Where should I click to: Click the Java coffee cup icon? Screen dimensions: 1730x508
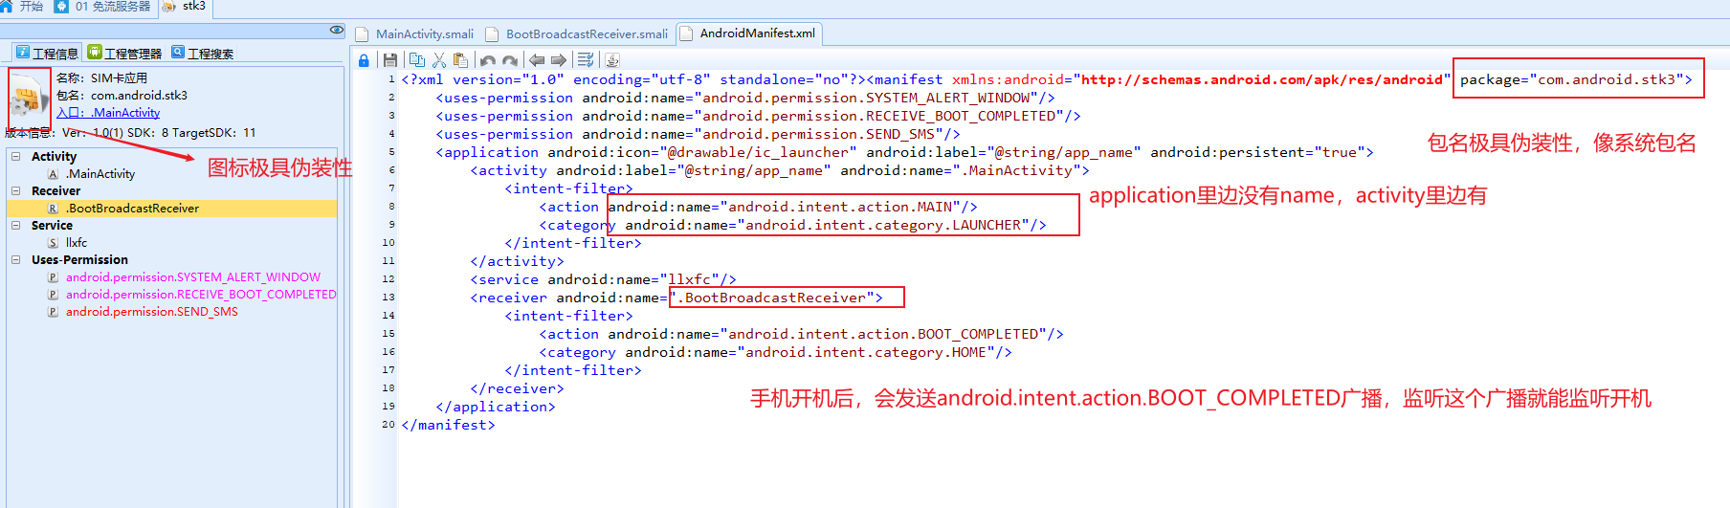(612, 60)
